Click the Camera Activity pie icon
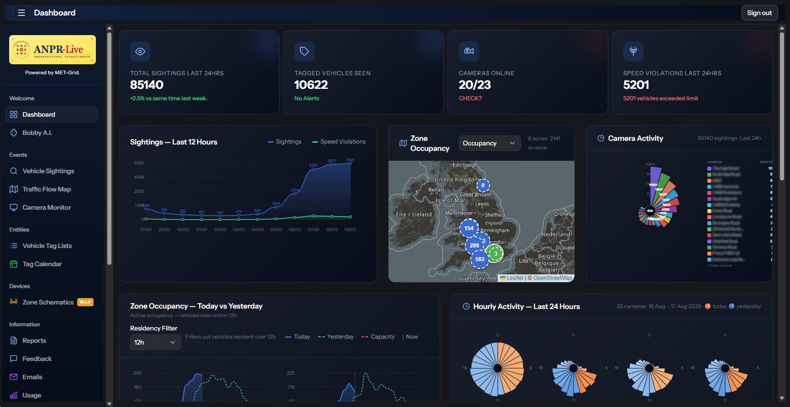Image resolution: width=790 pixels, height=407 pixels. pyautogui.click(x=601, y=138)
